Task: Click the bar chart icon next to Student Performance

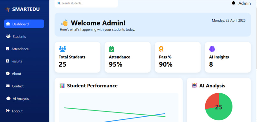Action: click(x=62, y=86)
